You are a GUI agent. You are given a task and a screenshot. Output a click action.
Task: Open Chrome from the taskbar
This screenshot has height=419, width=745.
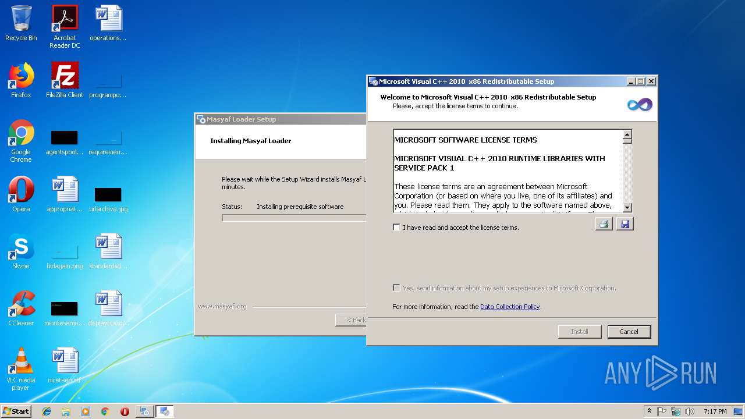[105, 411]
